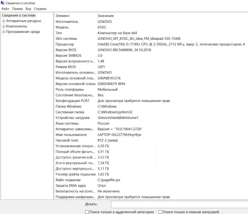Click the Искать search input field
248x214 pixels.
coord(179,205)
